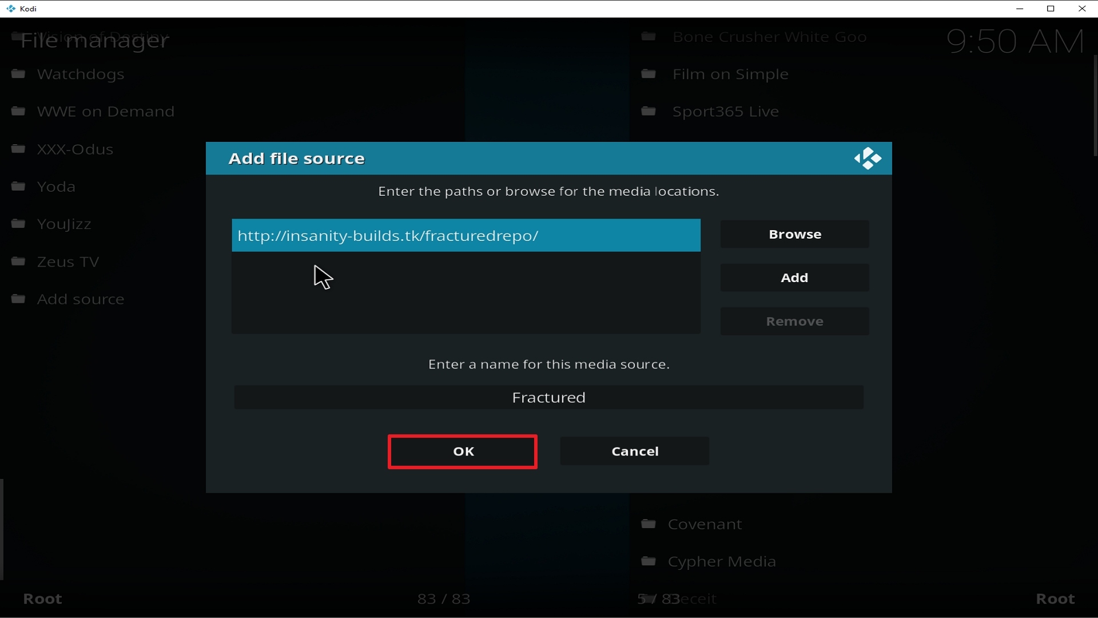Choose the Zeus TV source name

coord(68,262)
